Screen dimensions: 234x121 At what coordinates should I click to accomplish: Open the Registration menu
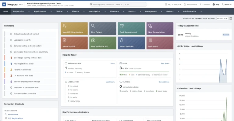pyautogui.click(x=19, y=11)
